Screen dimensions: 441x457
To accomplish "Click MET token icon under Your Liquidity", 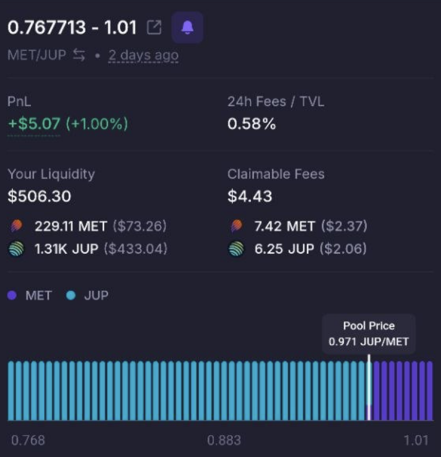I will [16, 226].
